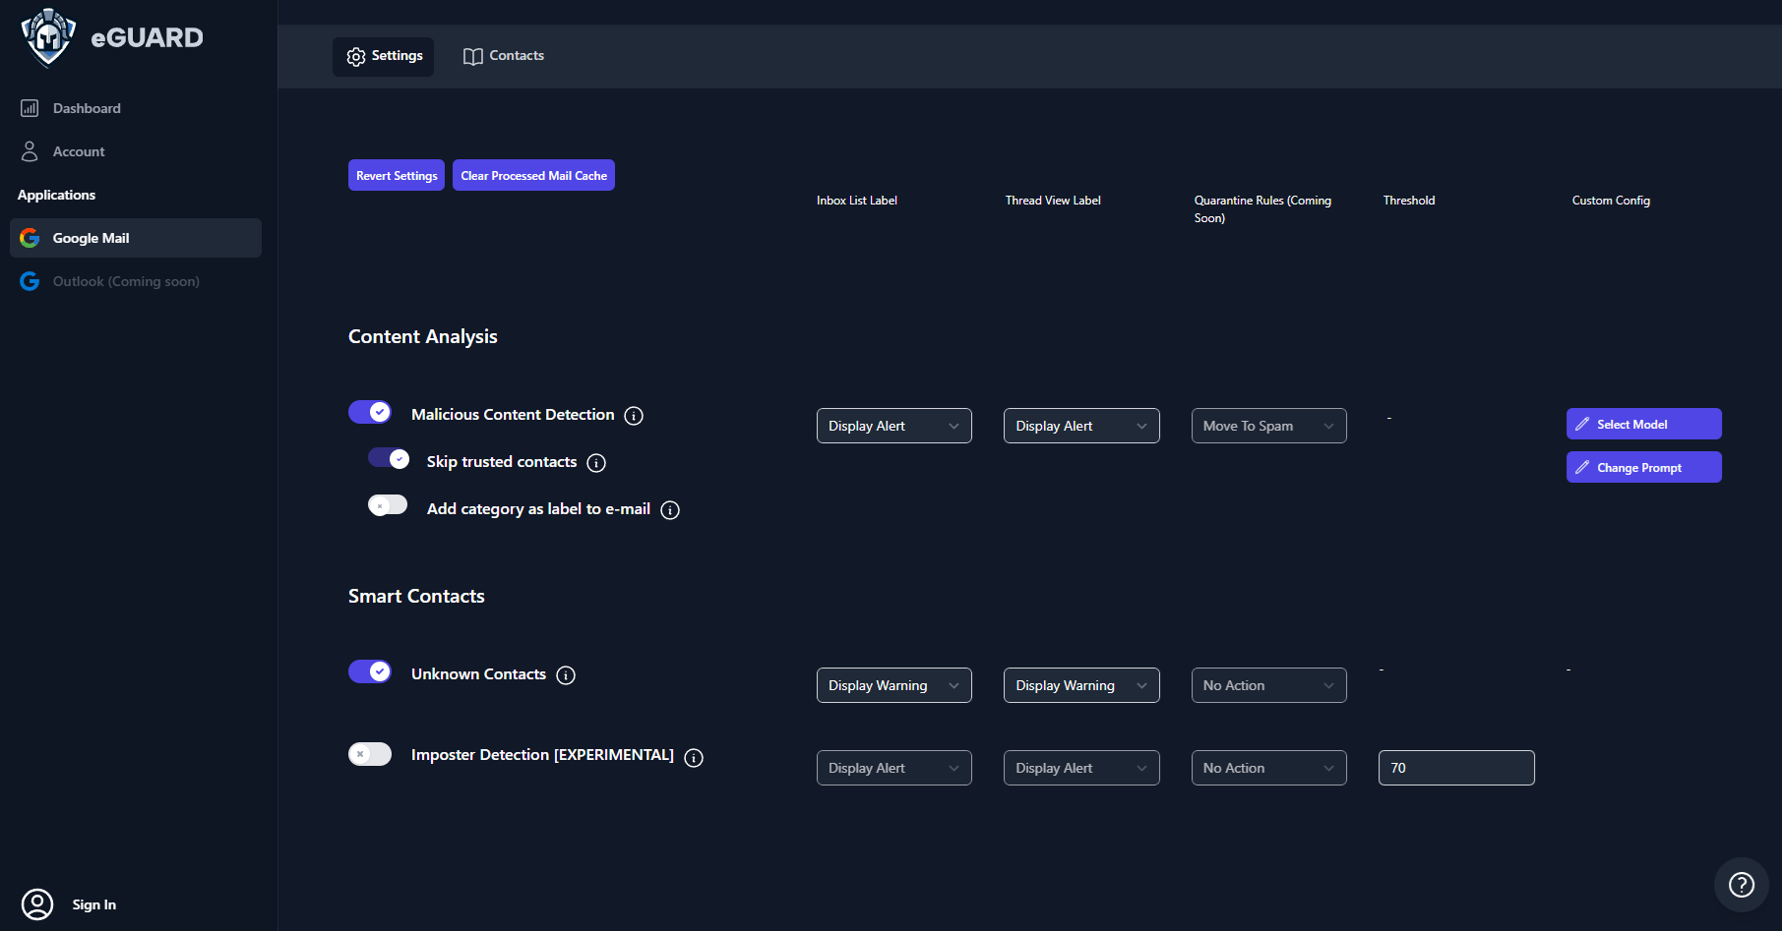This screenshot has height=931, width=1782.
Task: Click the Content Analysis heading
Action: coord(423,336)
